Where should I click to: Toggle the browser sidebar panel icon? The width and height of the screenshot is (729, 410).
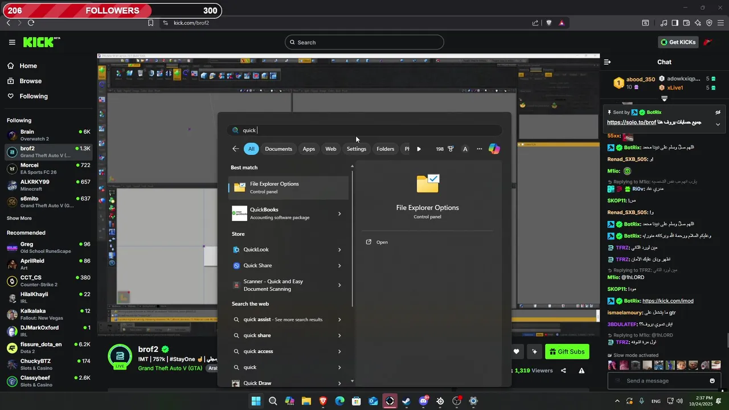point(675,23)
